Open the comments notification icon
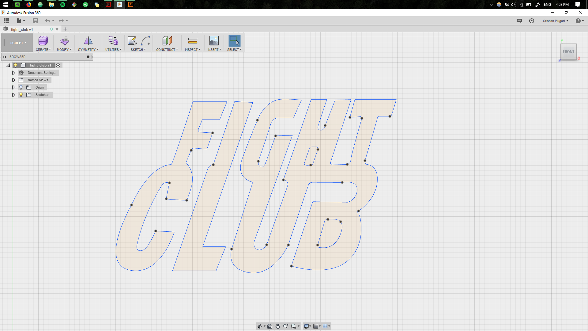 (x=519, y=21)
